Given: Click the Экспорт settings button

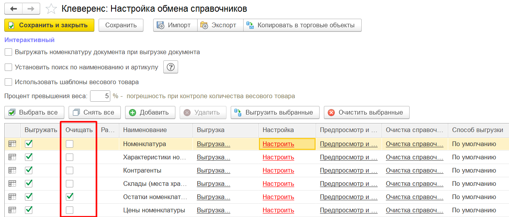Looking at the screenshot, I should pyautogui.click(x=220, y=25).
